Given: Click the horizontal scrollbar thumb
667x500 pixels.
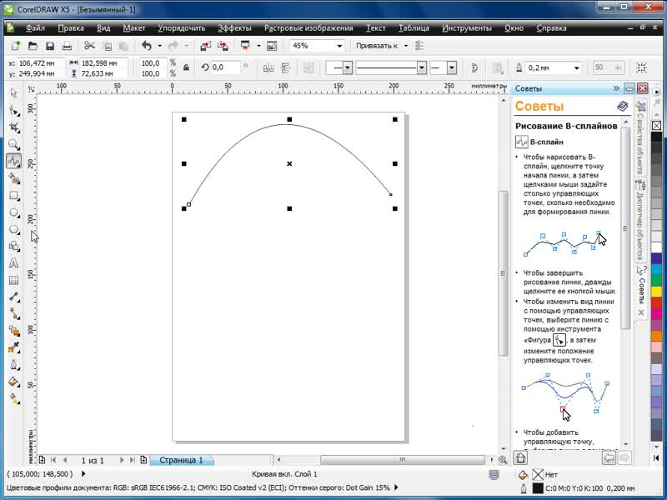Looking at the screenshot, I should 403,460.
